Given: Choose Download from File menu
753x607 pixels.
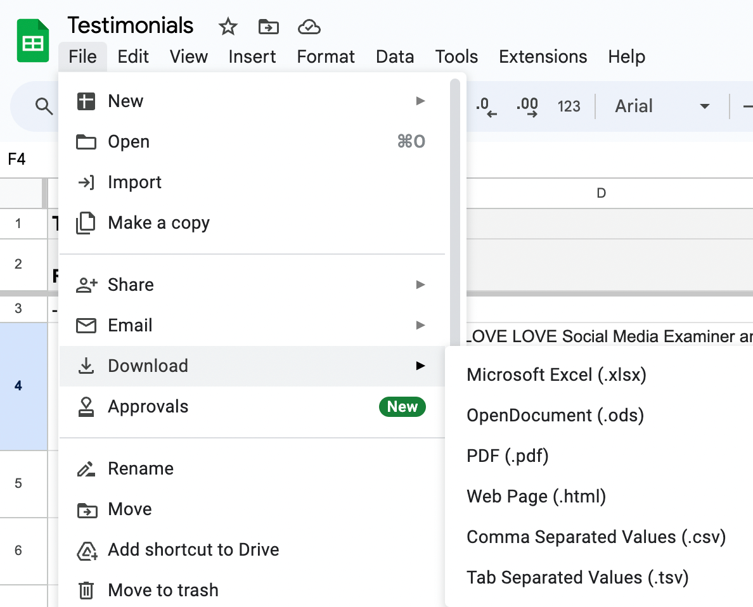Looking at the screenshot, I should (x=252, y=366).
